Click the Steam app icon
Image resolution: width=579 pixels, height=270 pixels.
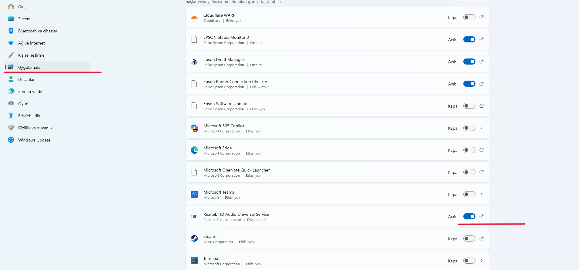[x=194, y=239]
